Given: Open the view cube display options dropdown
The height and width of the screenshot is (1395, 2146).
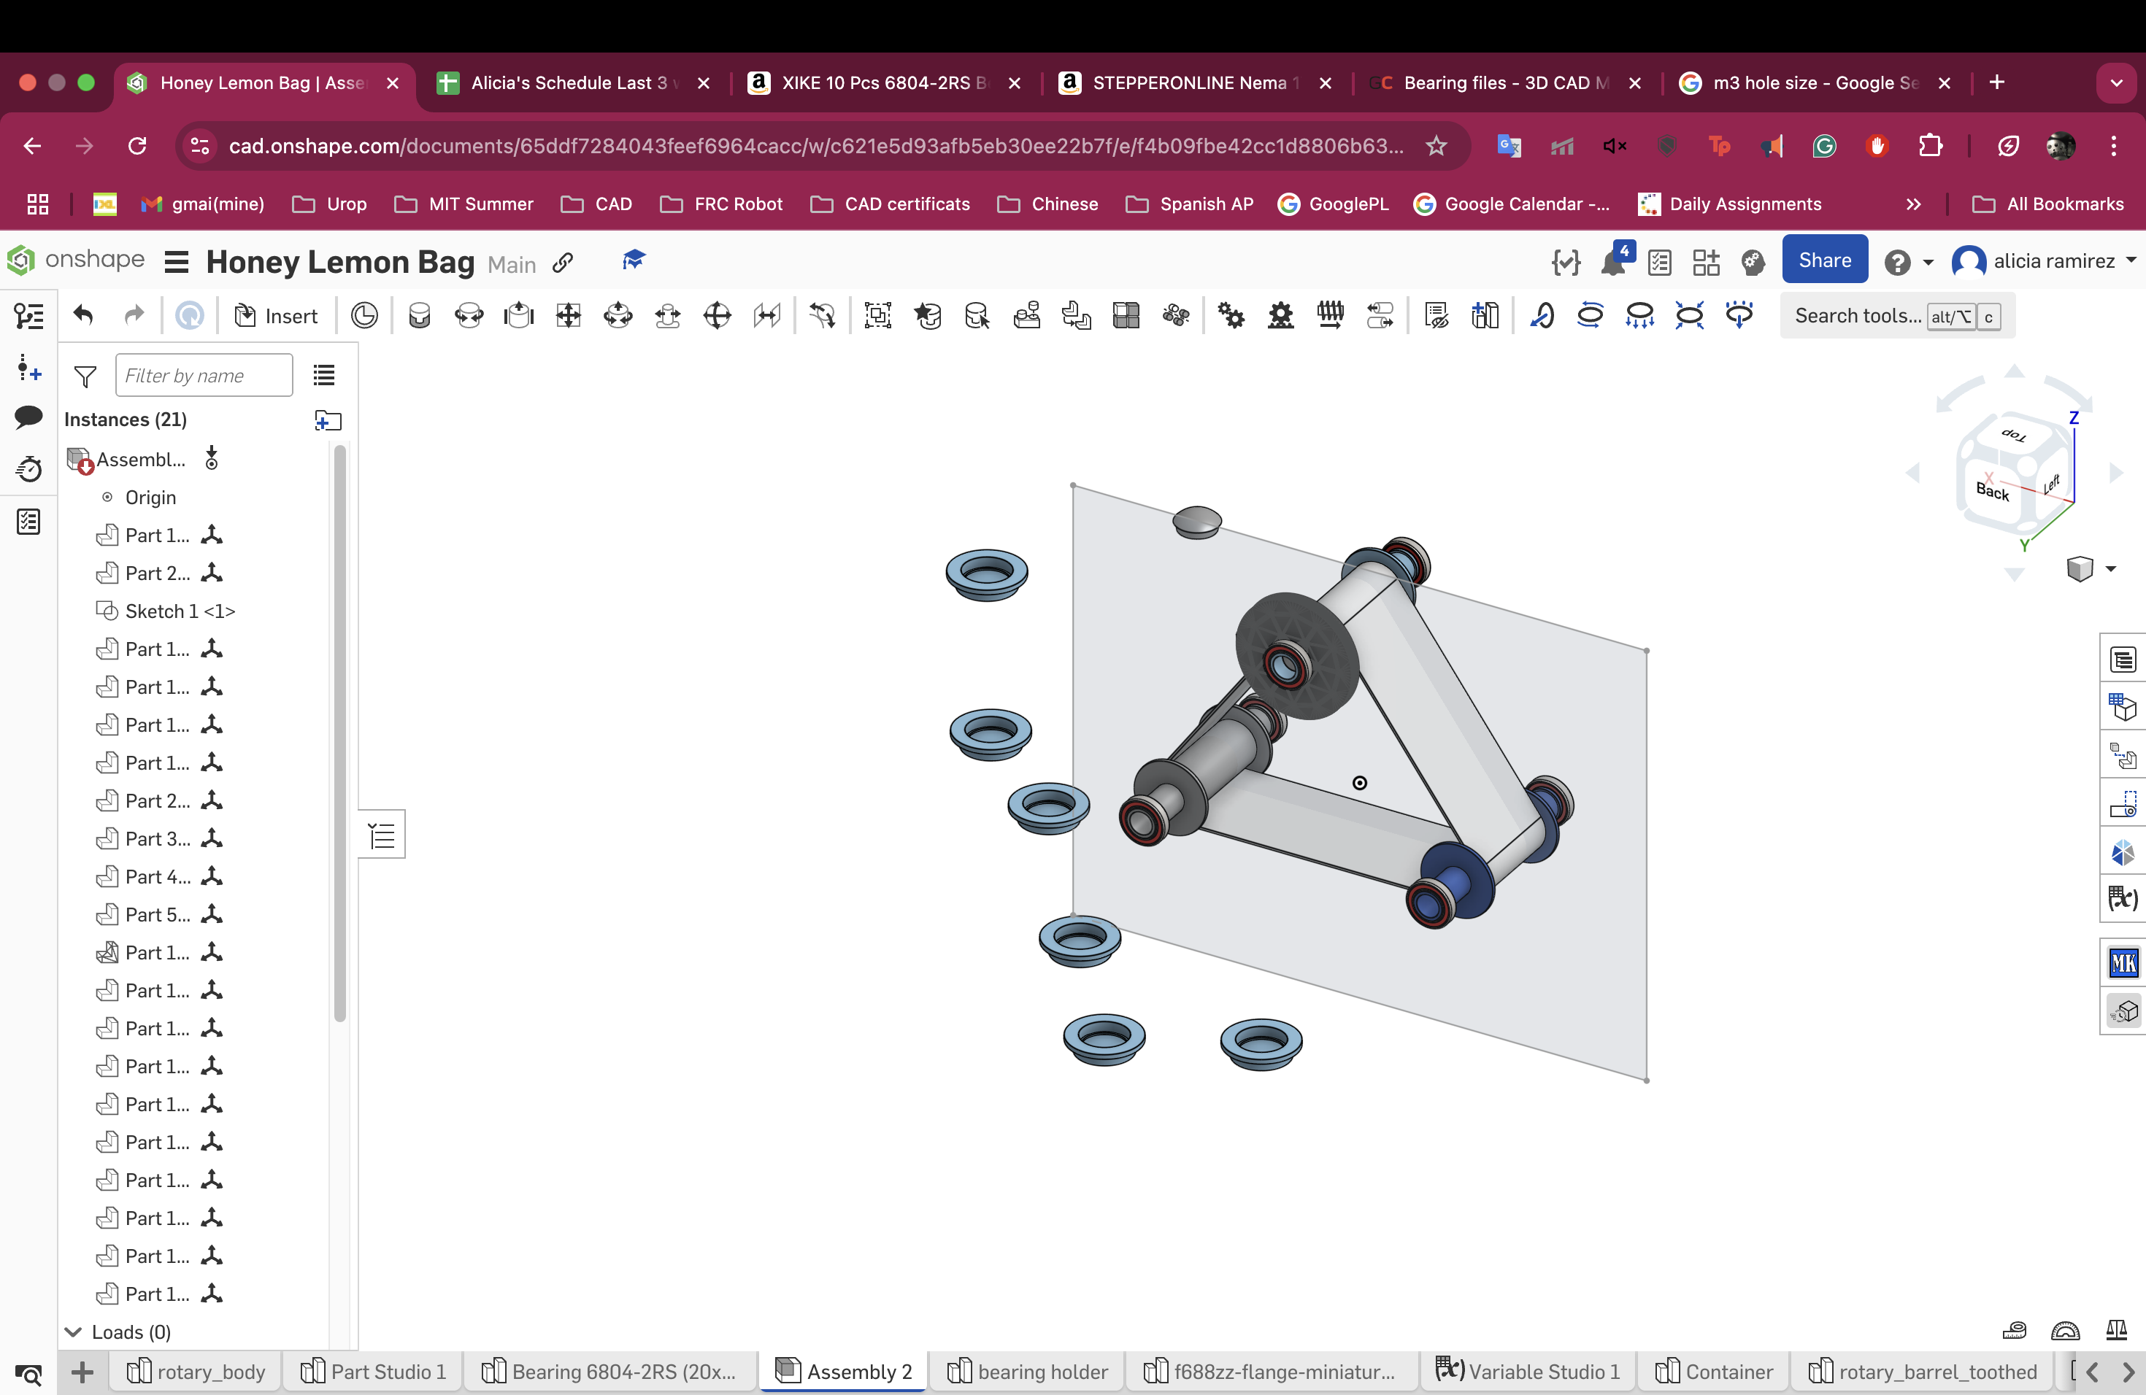Looking at the screenshot, I should point(2111,568).
